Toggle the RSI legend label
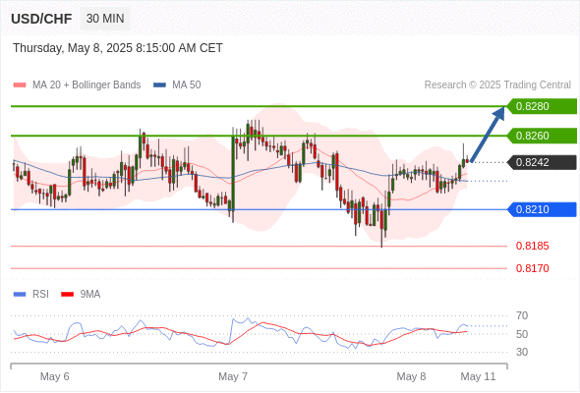This screenshot has width=580, height=393. pyautogui.click(x=40, y=295)
